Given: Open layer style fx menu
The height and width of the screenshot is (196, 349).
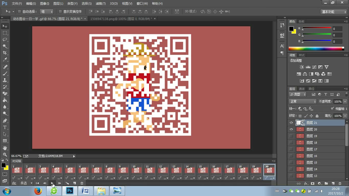Looking at the screenshot, I should click(306, 183).
